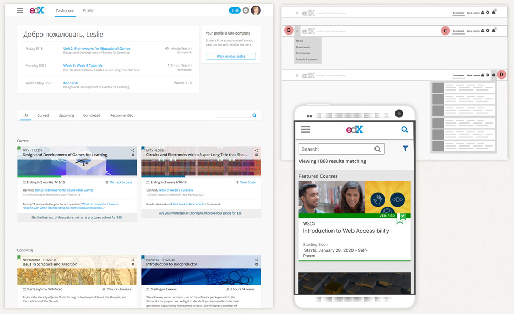The image size is (514, 314).
Task: Click the On track to pass link
Action: pyautogui.click(x=121, y=182)
